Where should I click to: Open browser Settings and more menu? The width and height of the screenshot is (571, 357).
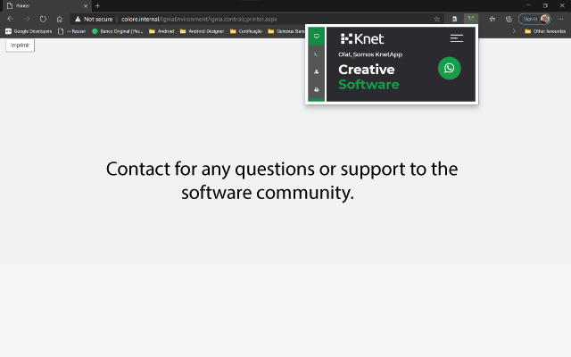pyautogui.click(x=560, y=19)
